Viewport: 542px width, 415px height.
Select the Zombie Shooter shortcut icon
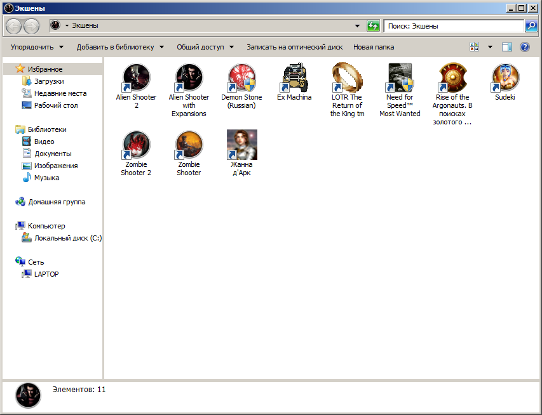189,145
